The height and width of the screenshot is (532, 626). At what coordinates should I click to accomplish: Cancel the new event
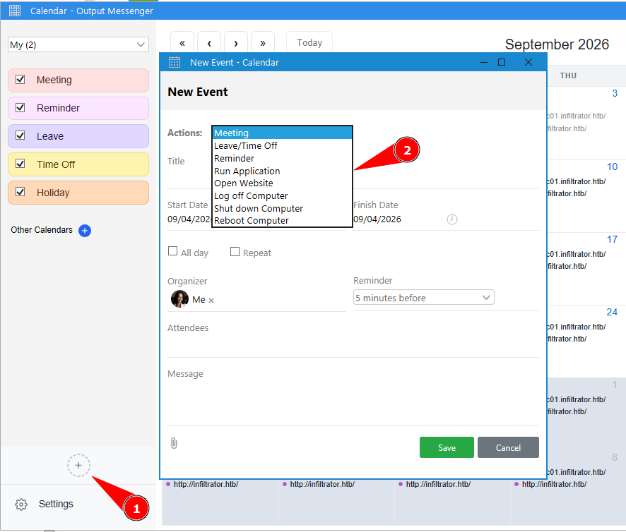click(508, 447)
